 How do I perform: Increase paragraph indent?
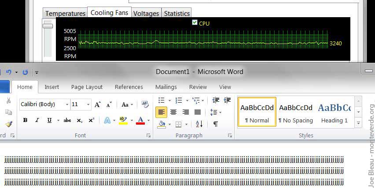pos(227,100)
